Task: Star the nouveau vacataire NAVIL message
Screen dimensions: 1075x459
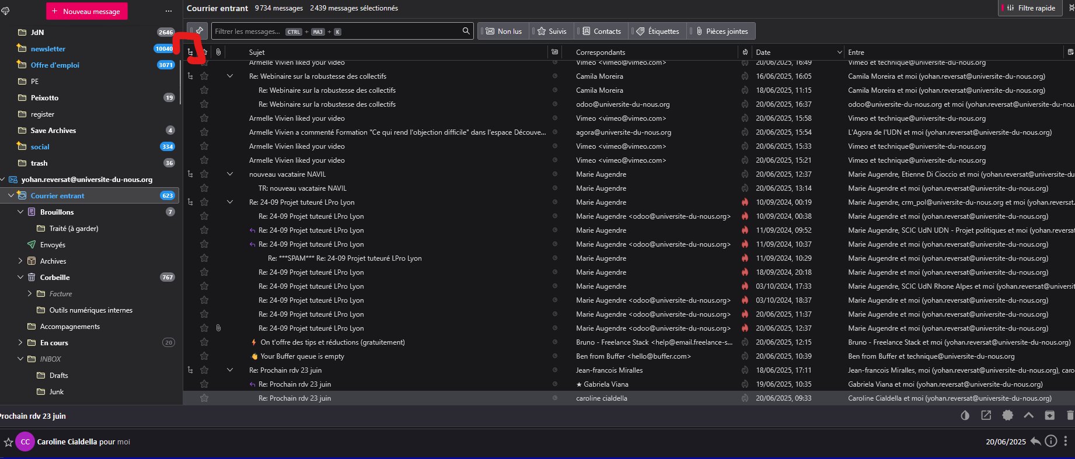Action: point(204,174)
